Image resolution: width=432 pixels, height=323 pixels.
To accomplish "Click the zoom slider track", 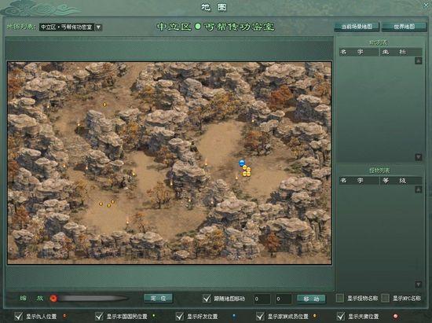I will point(93,299).
